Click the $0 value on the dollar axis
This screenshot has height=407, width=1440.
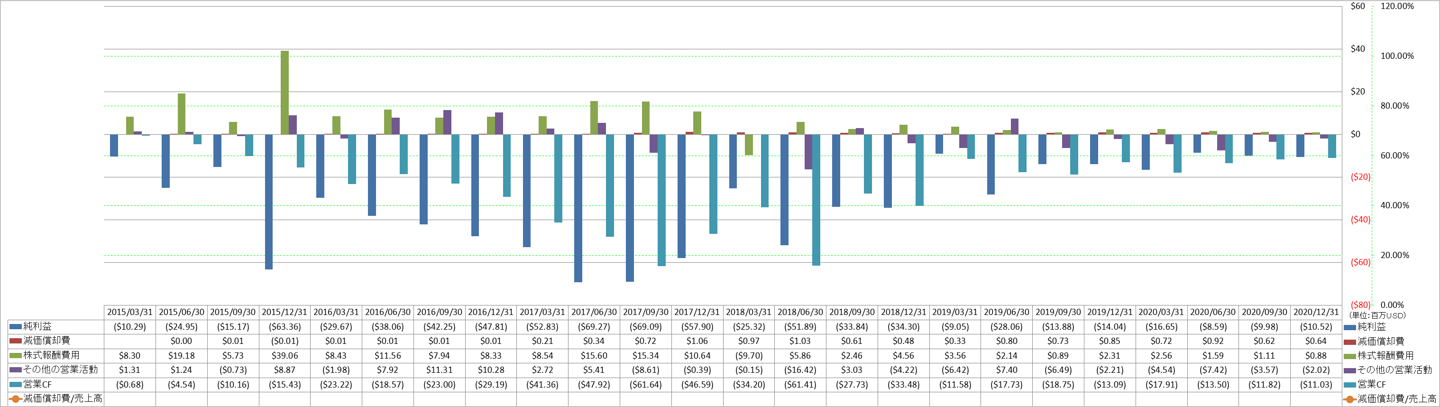1355,134
